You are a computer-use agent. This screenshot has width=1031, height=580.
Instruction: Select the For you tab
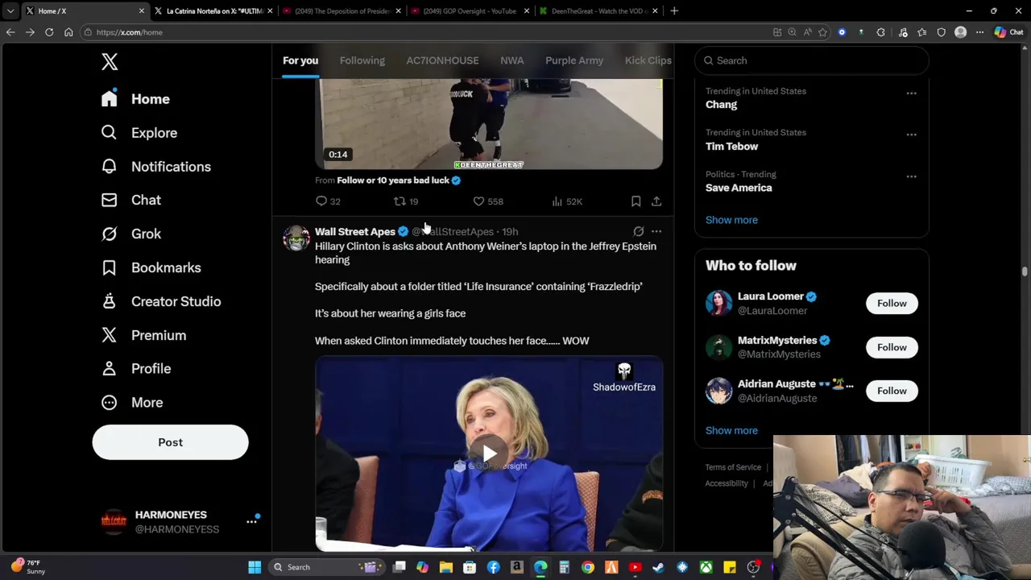tap(300, 60)
